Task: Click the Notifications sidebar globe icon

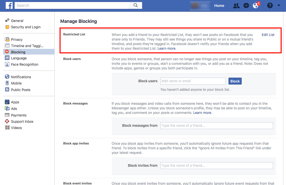Action: click(x=7, y=77)
